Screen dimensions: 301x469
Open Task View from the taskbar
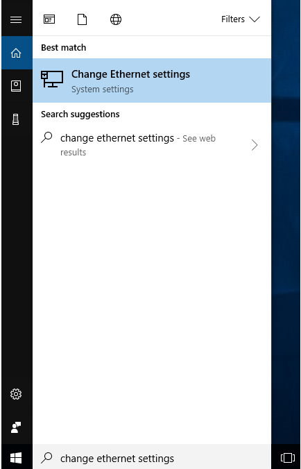tap(288, 458)
